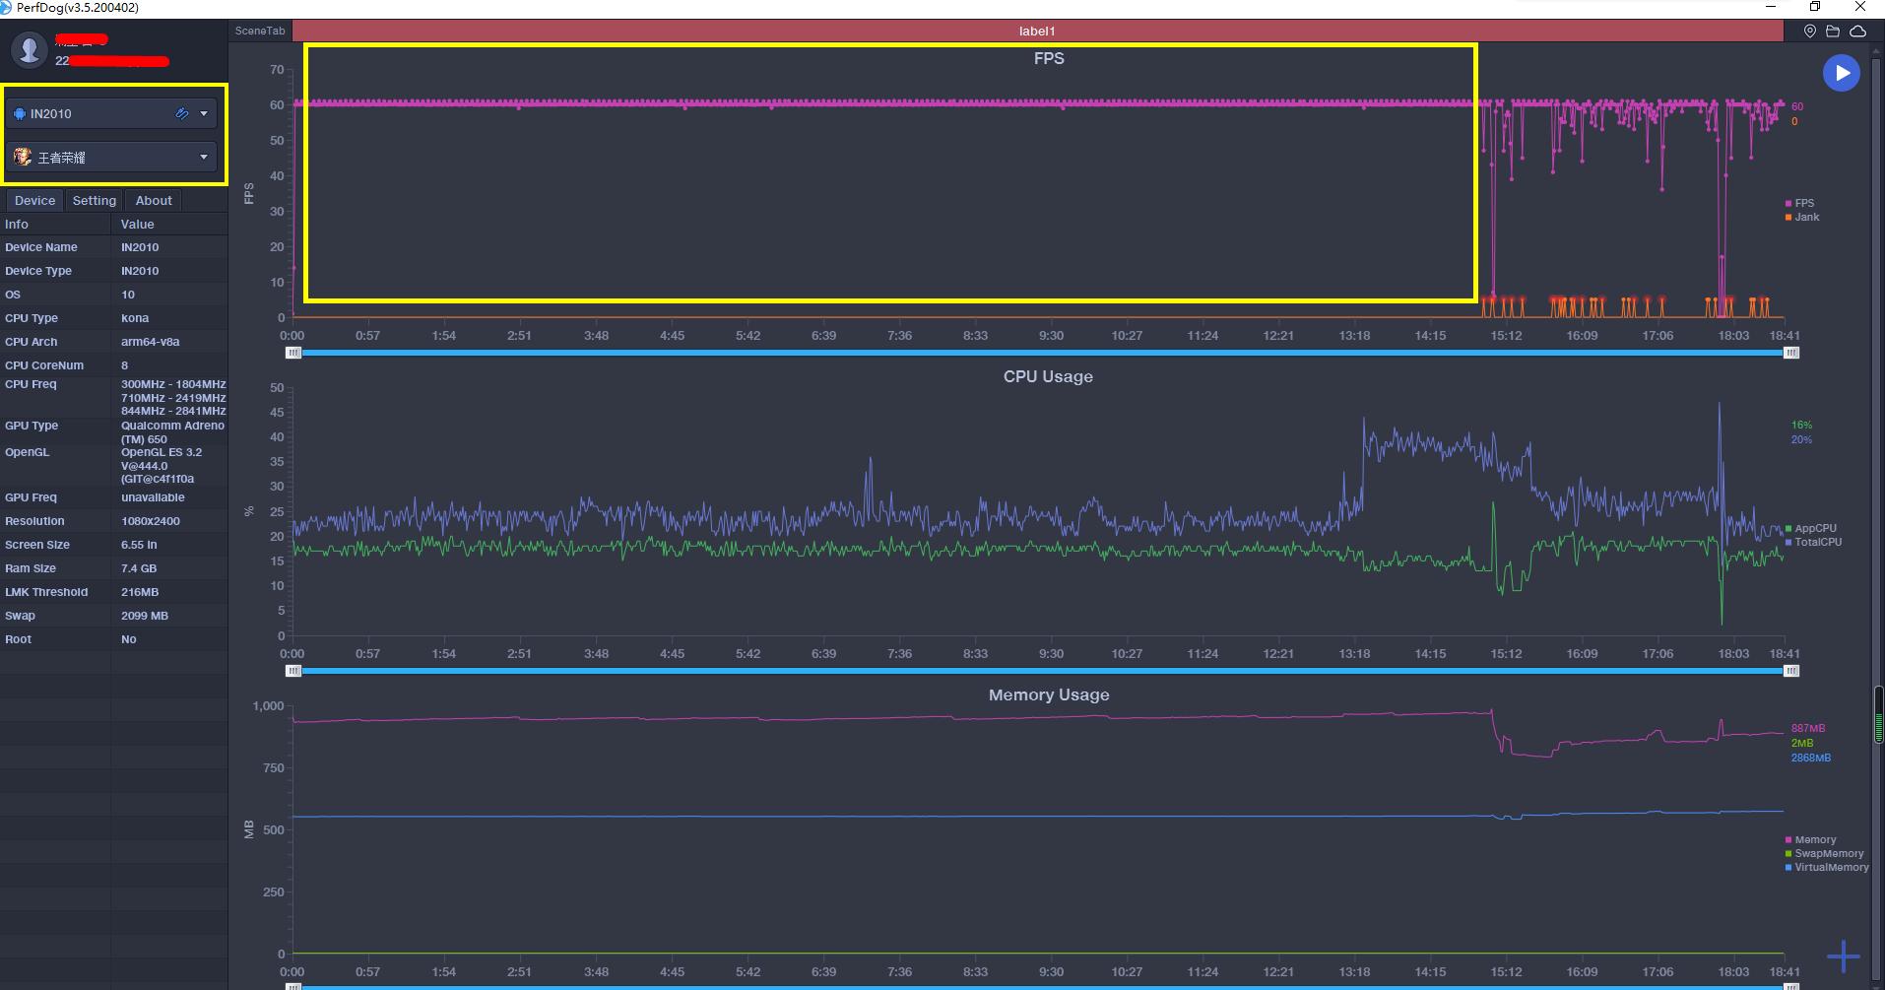Click the 887MB memory reading
This screenshot has width=1885, height=990.
coord(1807,728)
